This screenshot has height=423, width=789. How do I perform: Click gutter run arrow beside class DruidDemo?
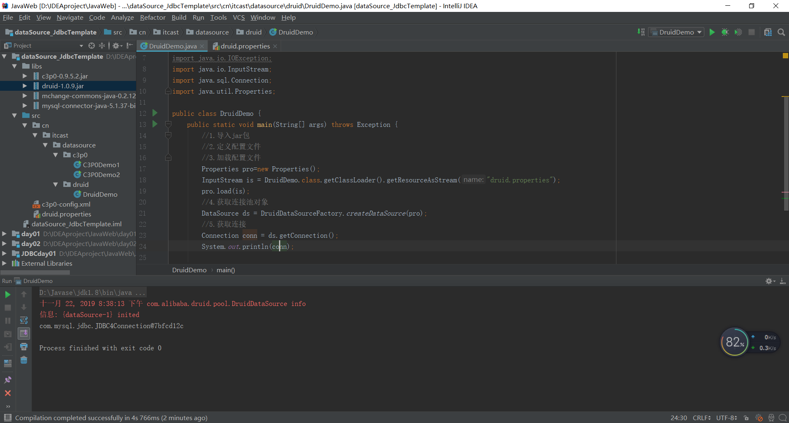point(155,113)
